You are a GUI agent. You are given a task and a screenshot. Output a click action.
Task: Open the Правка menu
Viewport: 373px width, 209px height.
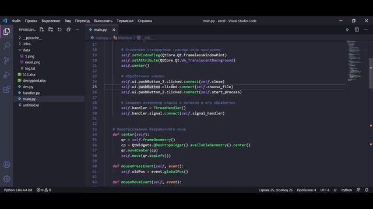(x=31, y=21)
